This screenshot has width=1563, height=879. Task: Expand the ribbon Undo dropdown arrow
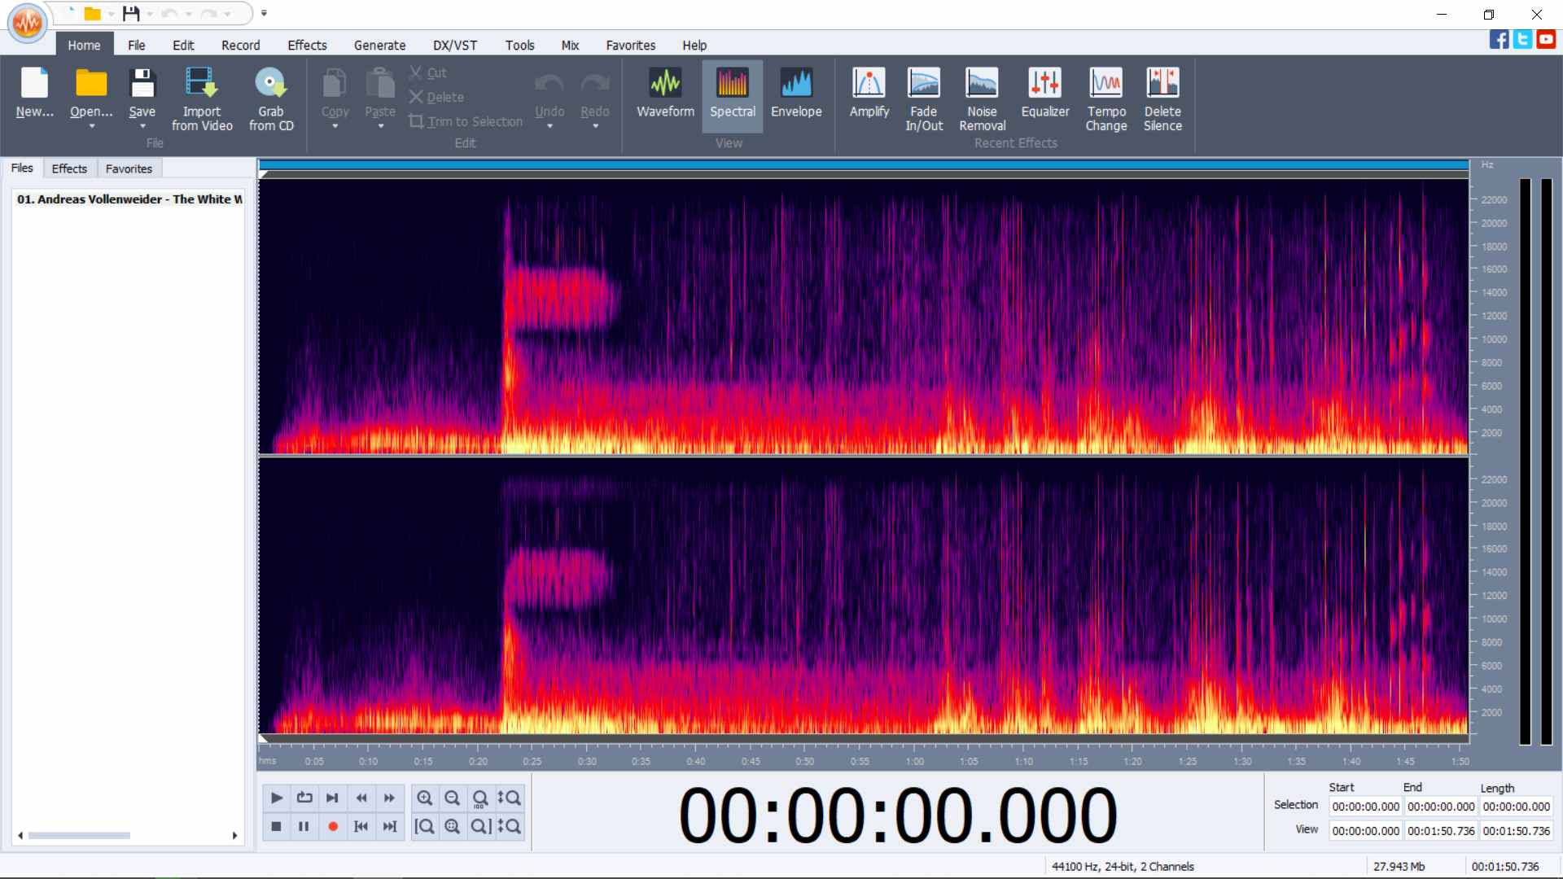point(549,126)
